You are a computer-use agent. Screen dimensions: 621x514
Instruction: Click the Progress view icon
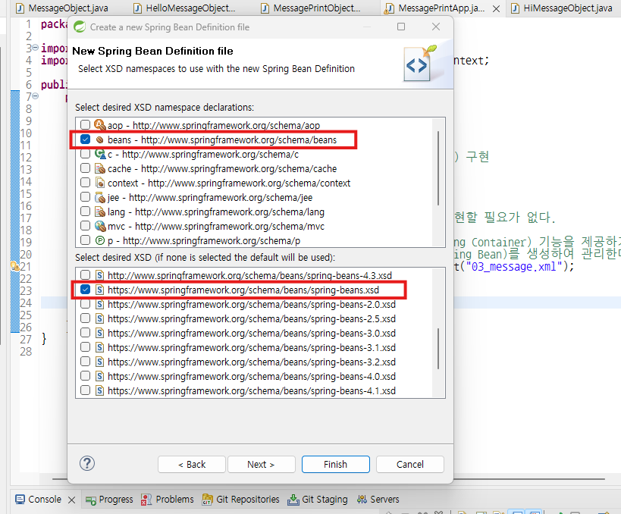click(91, 500)
